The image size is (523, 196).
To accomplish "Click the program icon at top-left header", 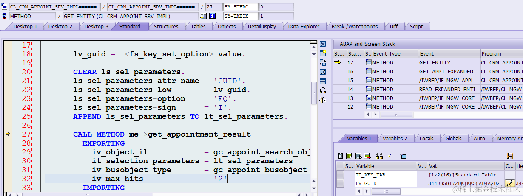I will click(4, 7).
